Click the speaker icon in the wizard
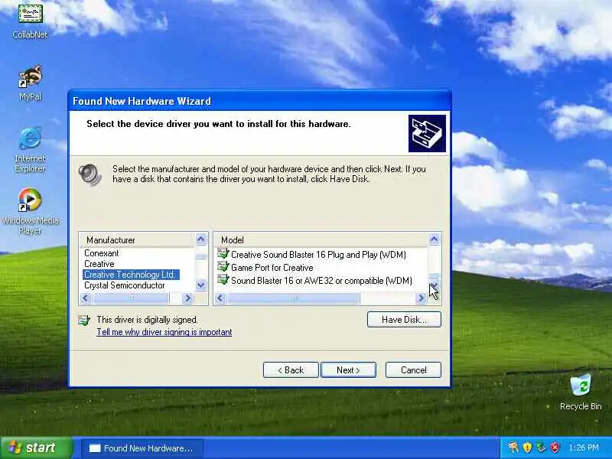This screenshot has height=459, width=612. pyautogui.click(x=90, y=174)
